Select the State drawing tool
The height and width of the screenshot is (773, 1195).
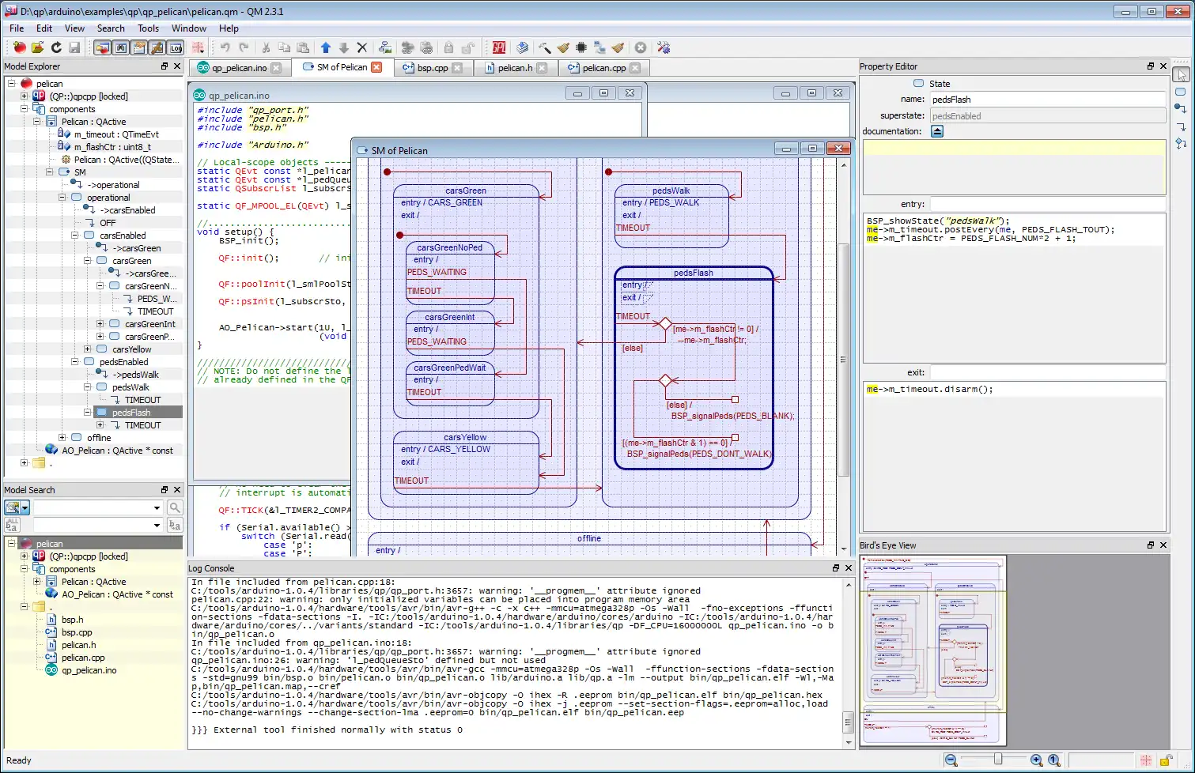point(1181,92)
